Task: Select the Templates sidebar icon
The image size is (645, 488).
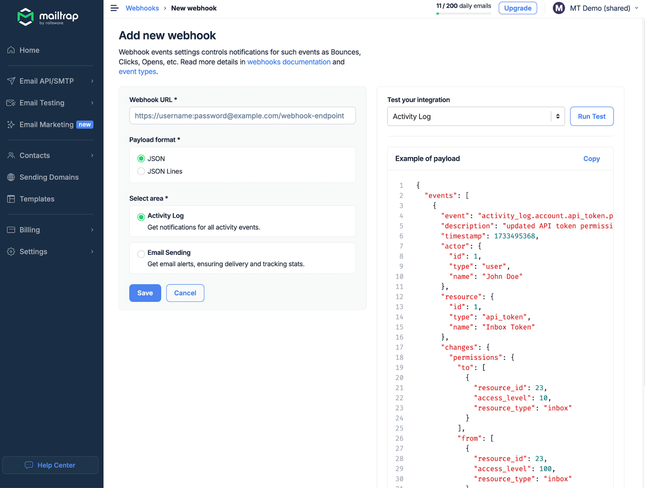Action: coord(11,199)
